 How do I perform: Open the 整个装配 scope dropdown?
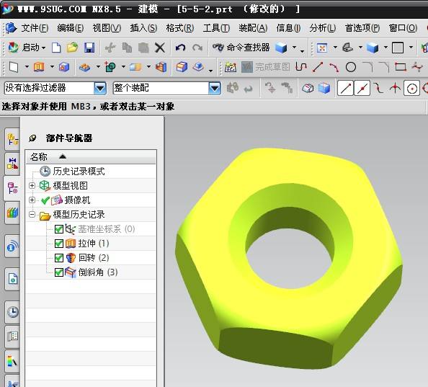tap(215, 88)
